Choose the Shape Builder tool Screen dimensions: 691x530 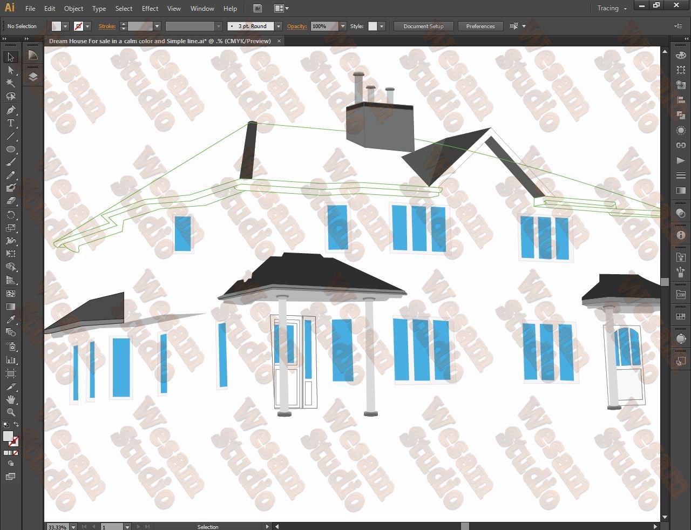coord(11,267)
